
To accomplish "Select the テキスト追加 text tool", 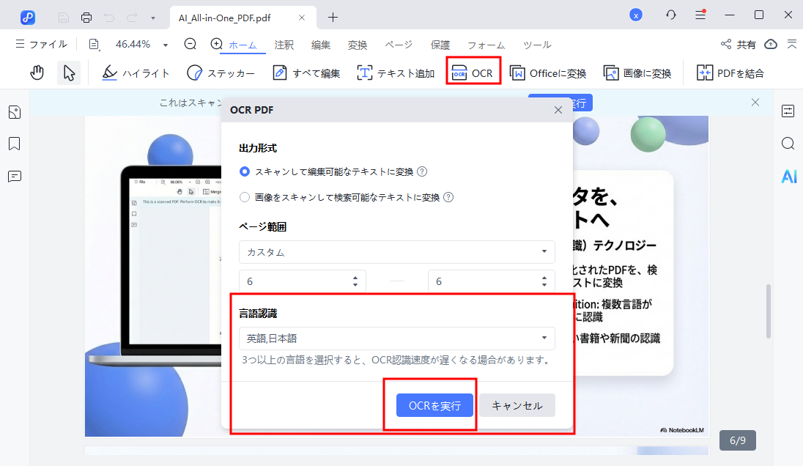I will pos(394,73).
